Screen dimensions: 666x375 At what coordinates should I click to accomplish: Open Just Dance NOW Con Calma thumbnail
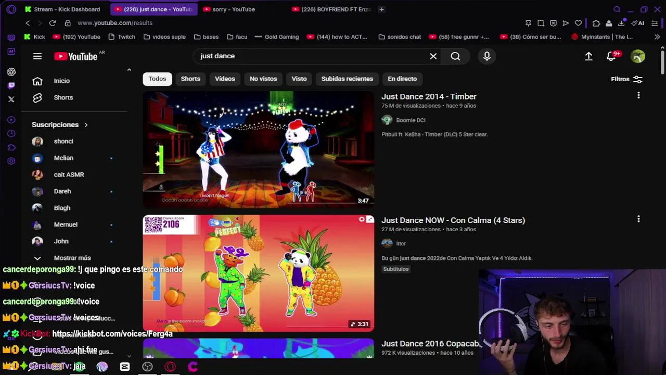pos(259,273)
